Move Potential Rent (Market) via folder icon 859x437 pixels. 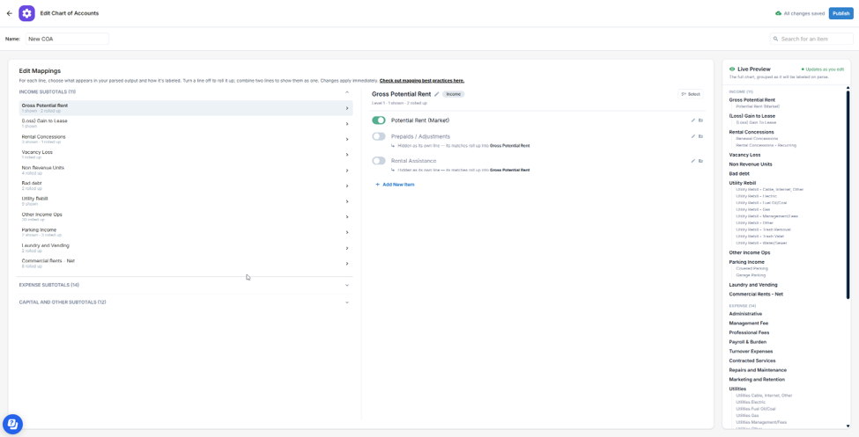[x=700, y=120]
